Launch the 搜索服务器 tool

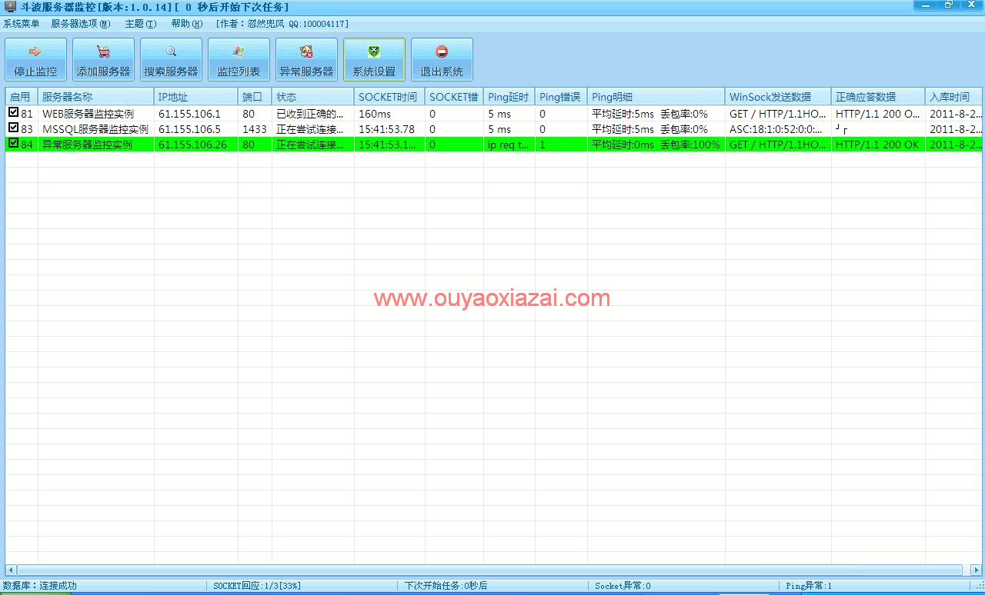[171, 59]
